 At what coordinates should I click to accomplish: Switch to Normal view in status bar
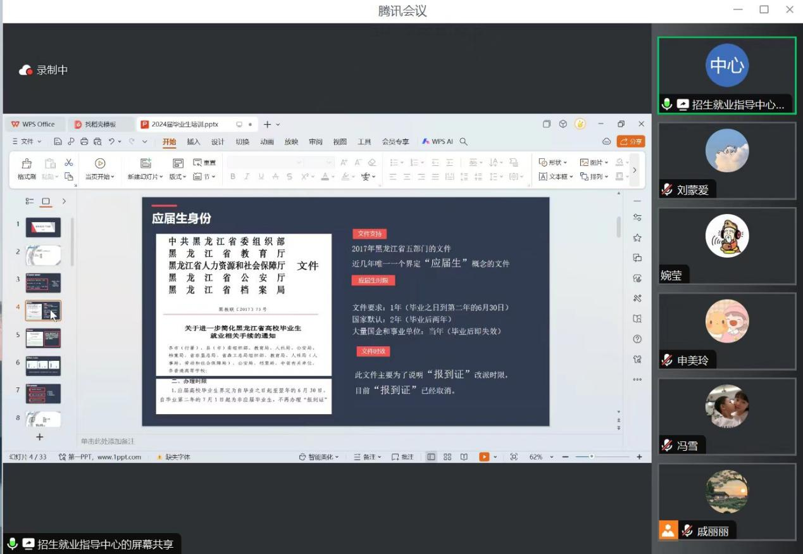click(431, 456)
